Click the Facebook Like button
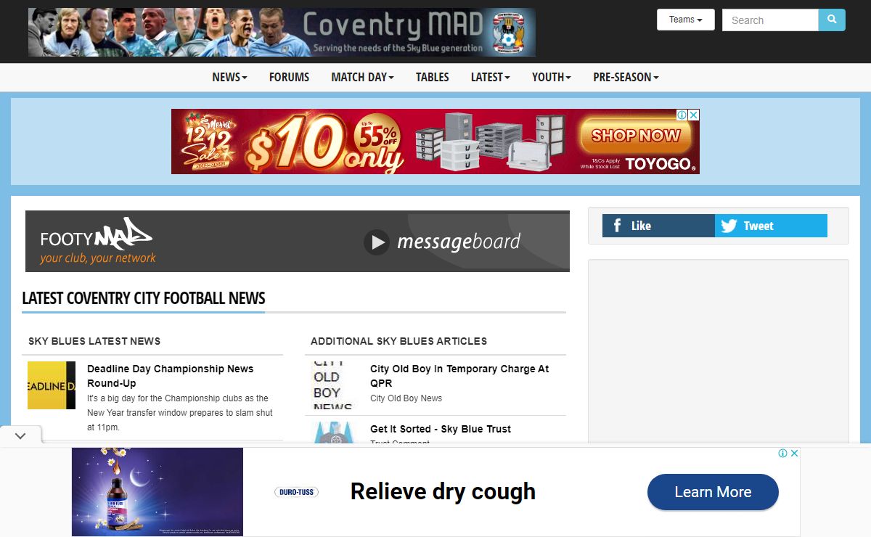 [x=658, y=226]
